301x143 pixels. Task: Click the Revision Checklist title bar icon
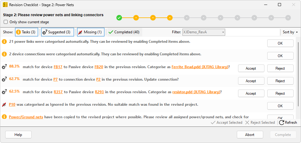[x=5, y=5]
